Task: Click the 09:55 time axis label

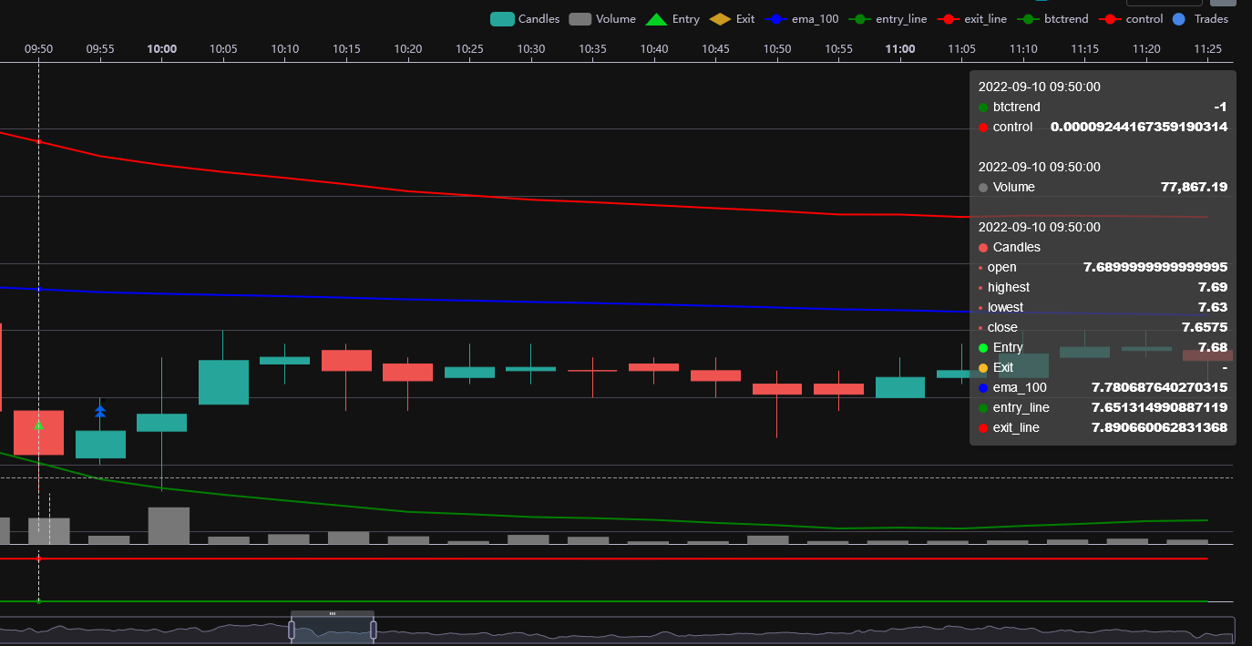Action: (x=100, y=48)
